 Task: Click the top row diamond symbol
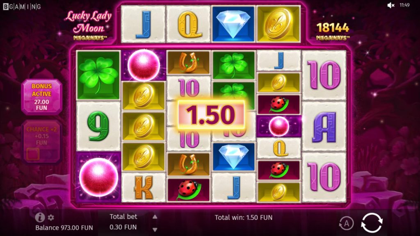(233, 24)
